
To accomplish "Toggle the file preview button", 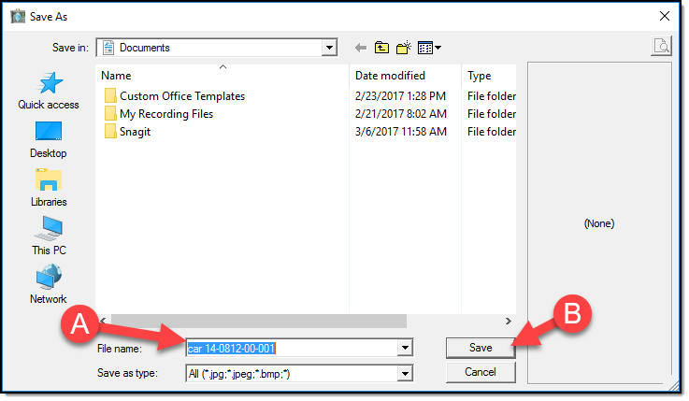I will 661,47.
